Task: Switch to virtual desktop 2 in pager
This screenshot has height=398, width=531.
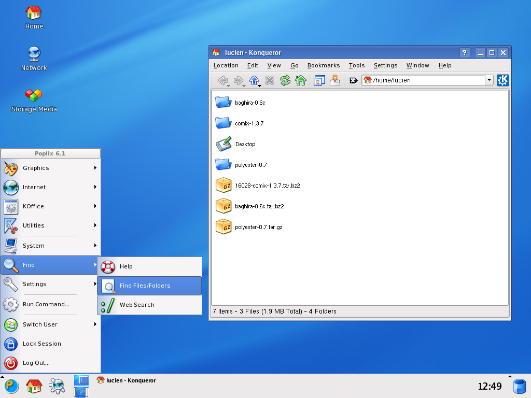Action: tap(81, 392)
